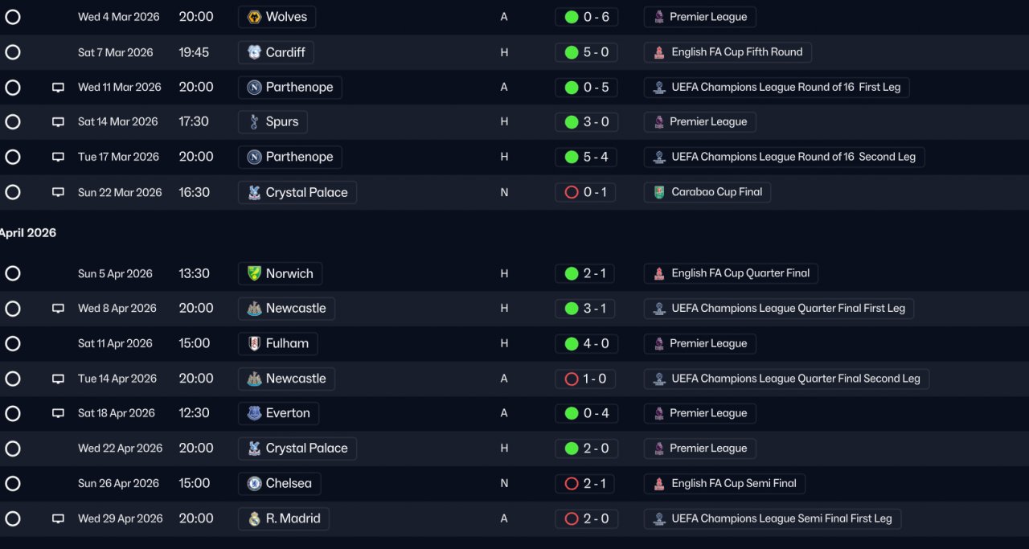This screenshot has width=1029, height=549.
Task: Click the Carabao Cup trophy icon
Action: (x=659, y=192)
